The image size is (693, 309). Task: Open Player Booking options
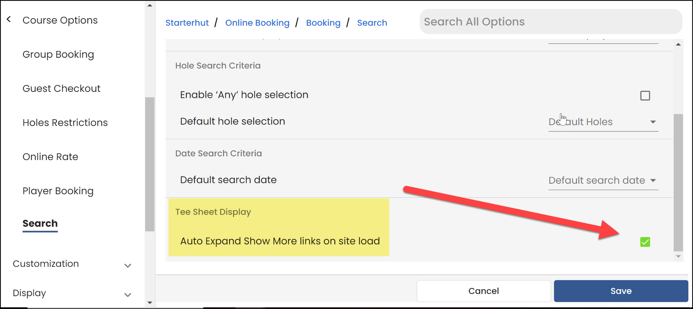click(x=58, y=191)
